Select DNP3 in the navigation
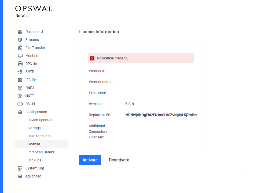Image resolution: width=272 pixels, height=193 pixels. click(30, 88)
